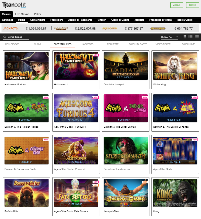Open the Download menu item

(8, 20)
